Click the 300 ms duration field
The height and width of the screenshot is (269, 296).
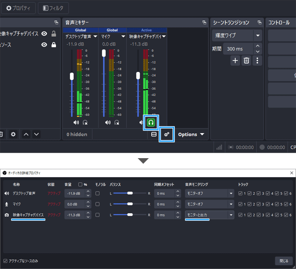coord(239,48)
